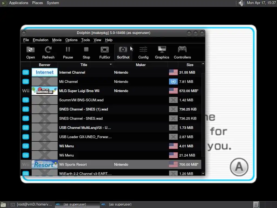Select SNES Channel - SNES (1).wad

tap(84, 109)
